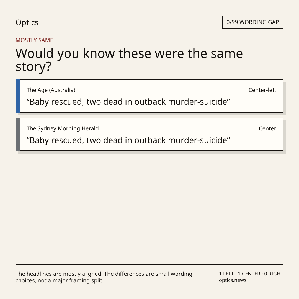
Task: Click the gray bias bar on Herald card
Action: pyautogui.click(x=18, y=135)
